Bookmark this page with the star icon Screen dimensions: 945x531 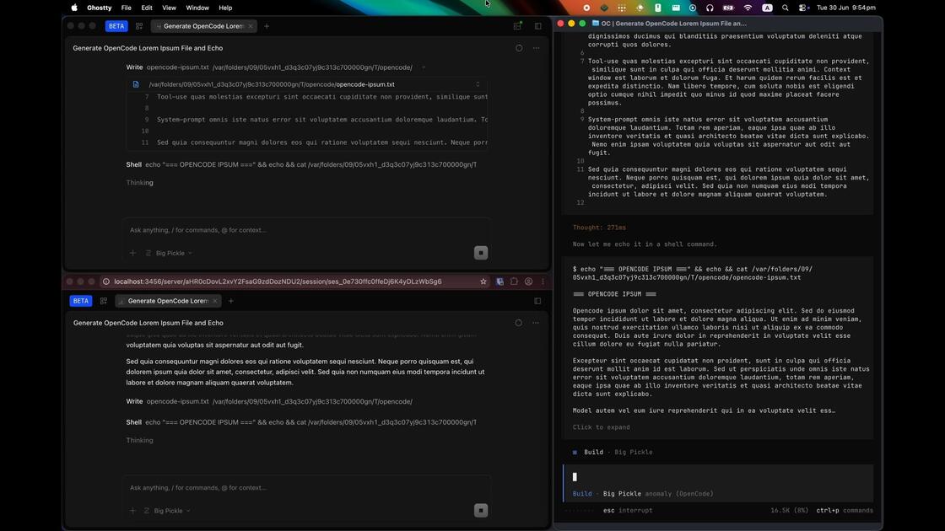click(483, 282)
